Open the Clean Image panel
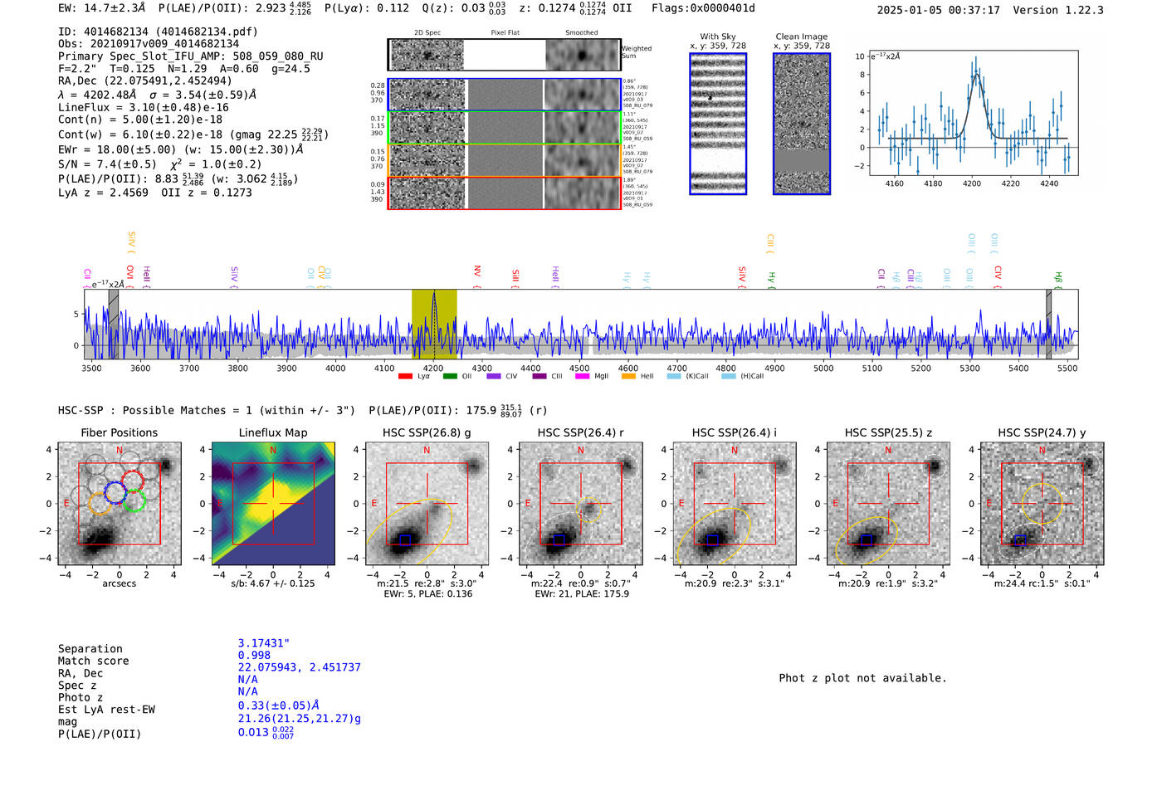This screenshot has height=791, width=1162. click(802, 124)
